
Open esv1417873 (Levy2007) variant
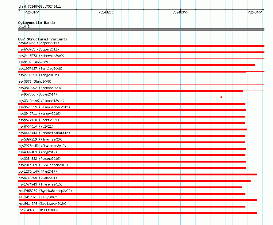pos(38,197)
